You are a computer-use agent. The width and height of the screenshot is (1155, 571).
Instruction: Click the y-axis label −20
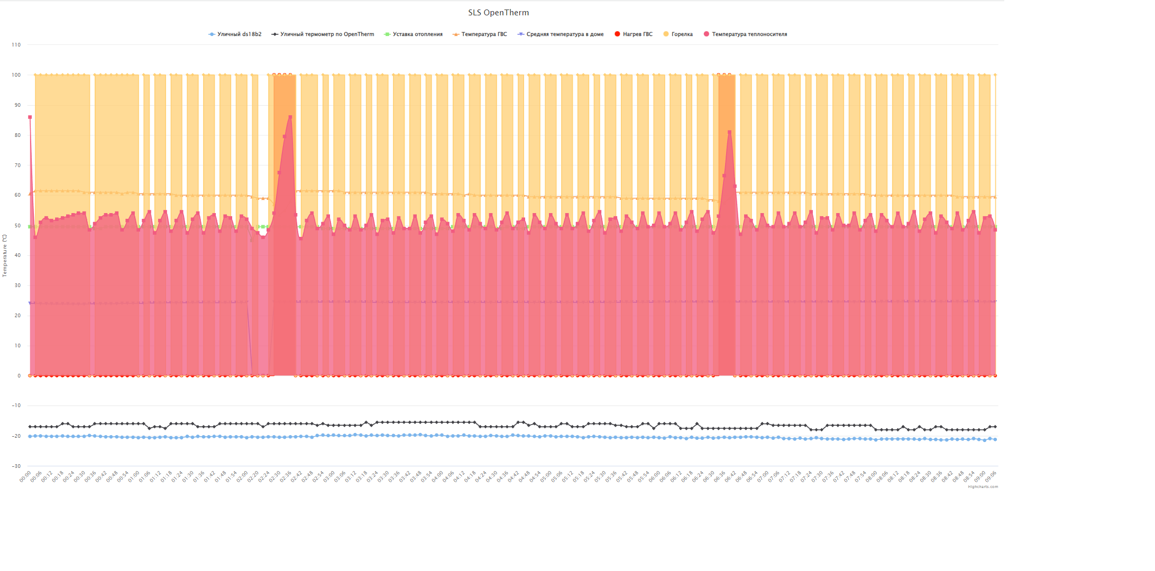coord(16,436)
